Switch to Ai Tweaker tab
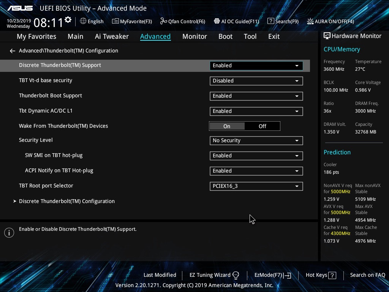 (x=112, y=36)
